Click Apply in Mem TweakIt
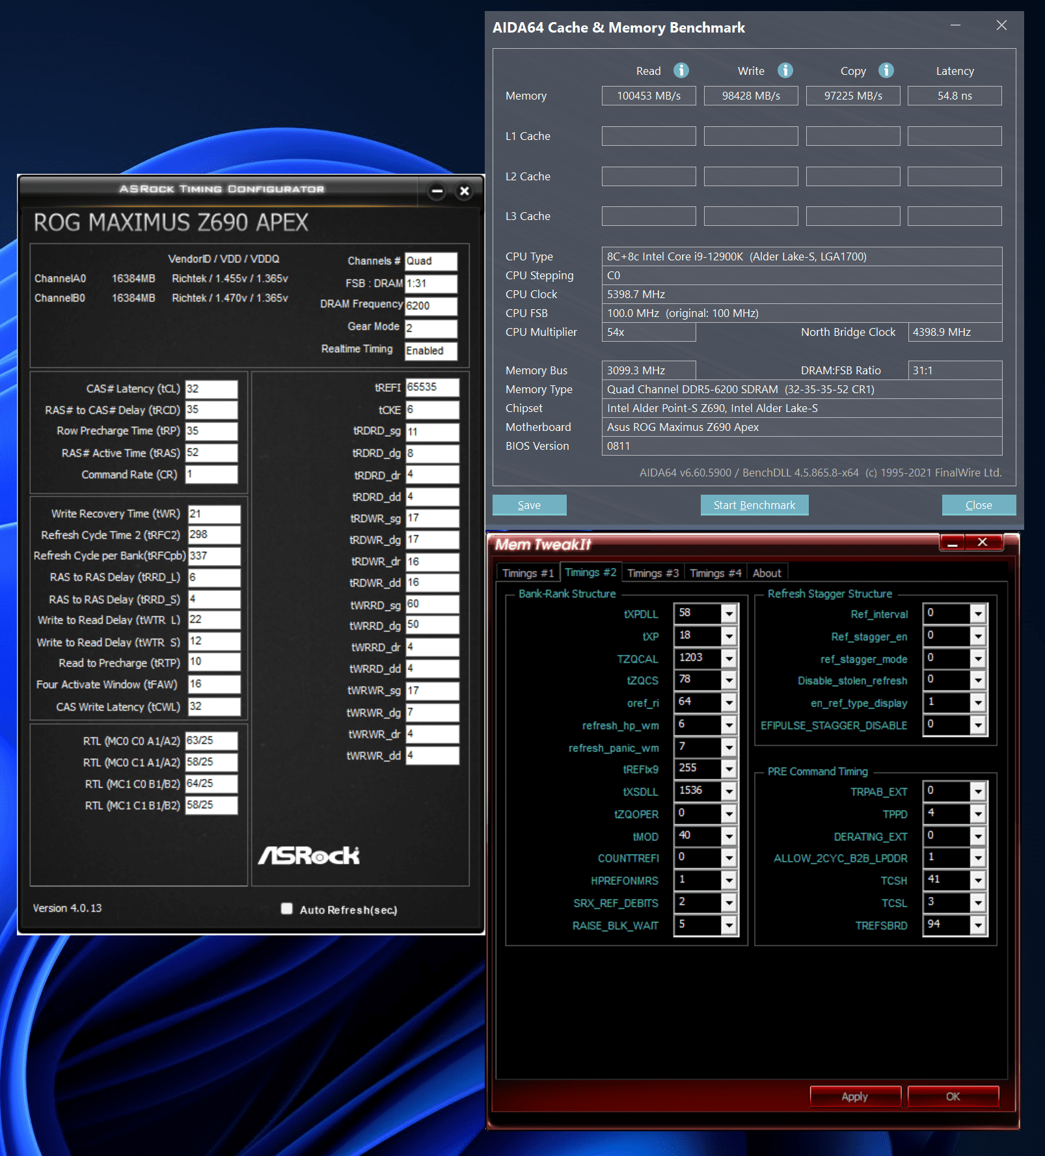The height and width of the screenshot is (1156, 1045). tap(855, 1096)
